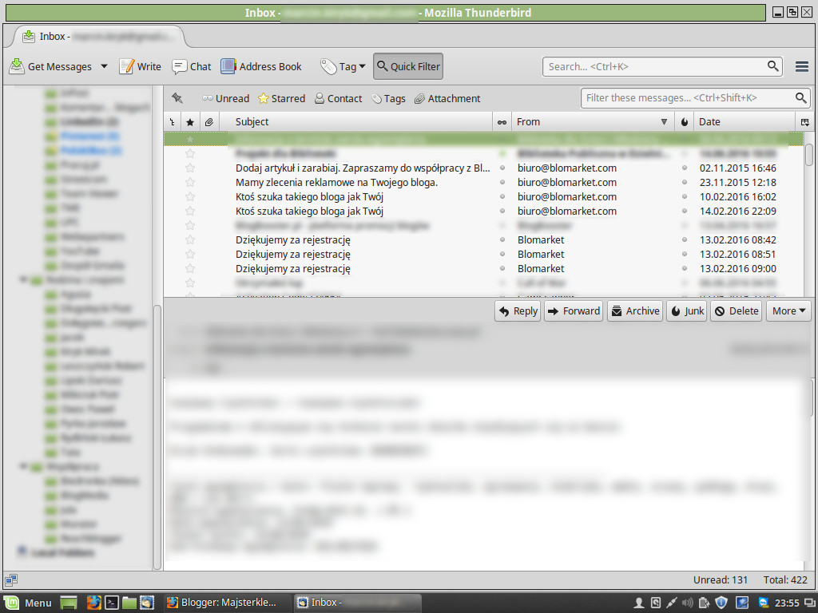Sort by From column

click(x=594, y=122)
